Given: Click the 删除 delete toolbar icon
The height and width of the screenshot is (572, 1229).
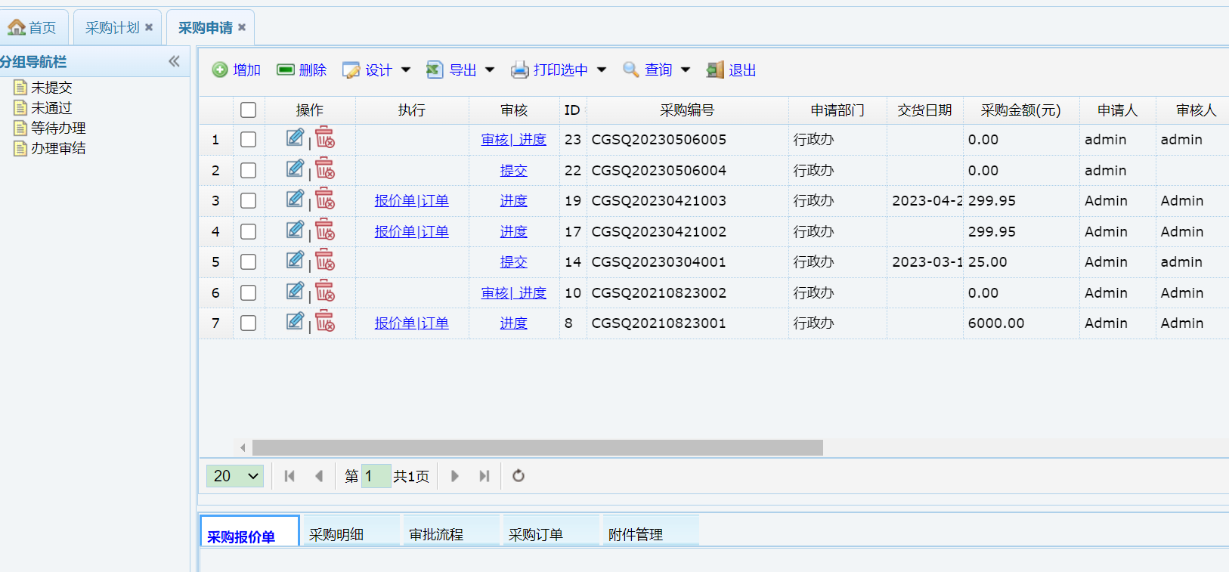Looking at the screenshot, I should coord(285,70).
